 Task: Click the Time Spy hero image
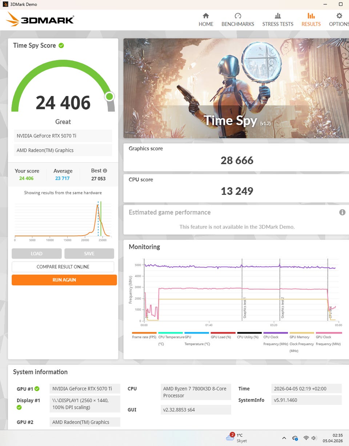coord(236,88)
